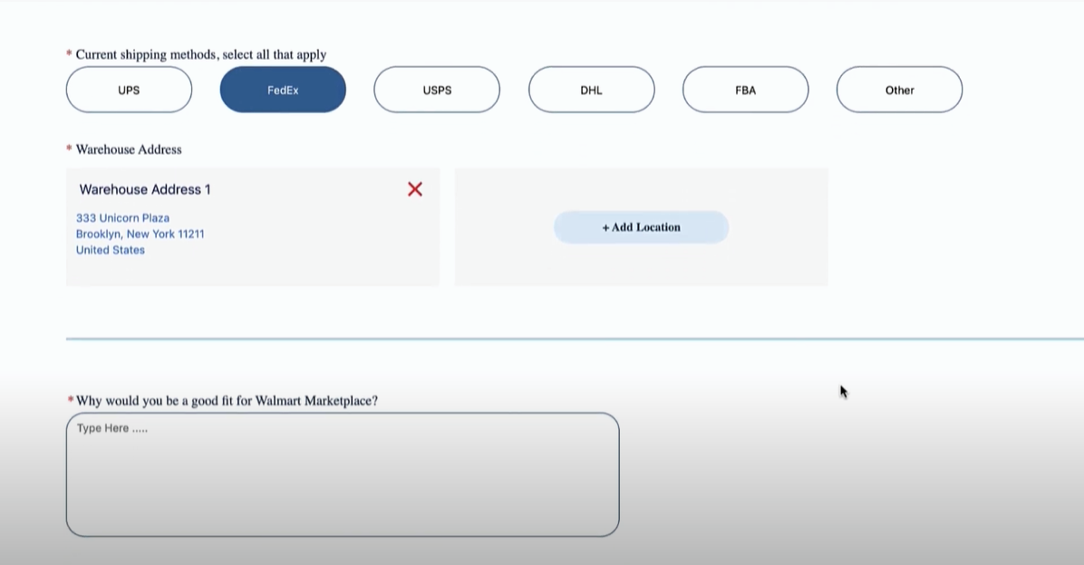Click 'United States' address text
This screenshot has height=565, width=1084.
pos(111,250)
